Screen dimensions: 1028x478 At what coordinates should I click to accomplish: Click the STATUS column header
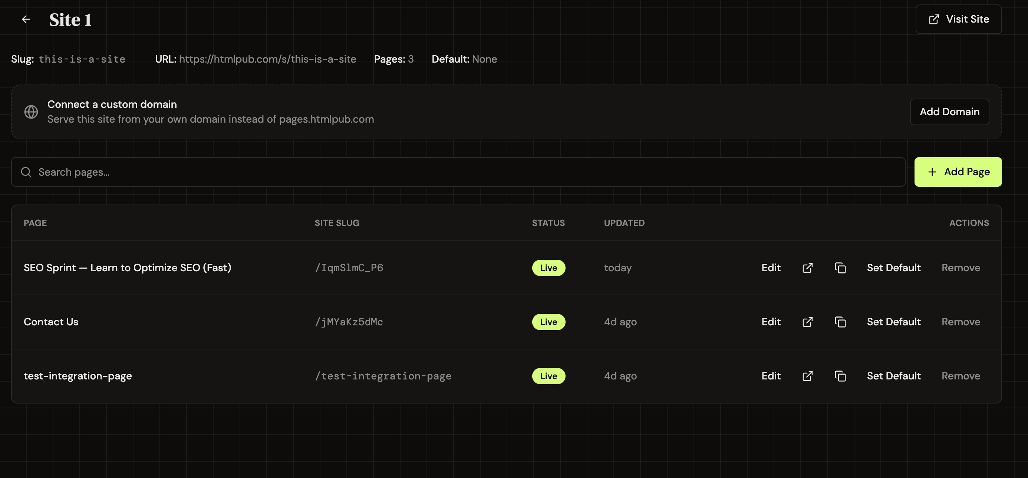pyautogui.click(x=548, y=223)
